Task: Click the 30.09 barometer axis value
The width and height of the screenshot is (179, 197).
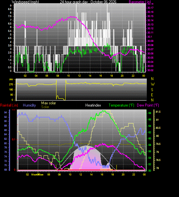Action: pyautogui.click(x=150, y=41)
